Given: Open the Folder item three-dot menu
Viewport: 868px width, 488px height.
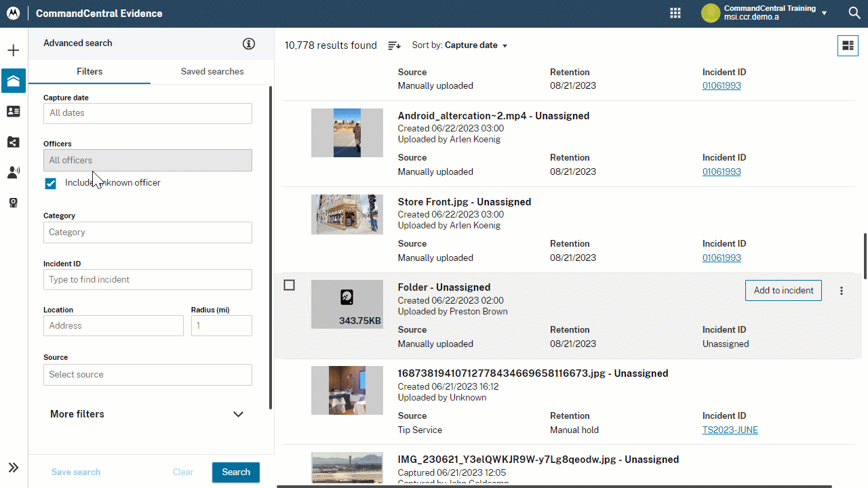Looking at the screenshot, I should point(842,291).
